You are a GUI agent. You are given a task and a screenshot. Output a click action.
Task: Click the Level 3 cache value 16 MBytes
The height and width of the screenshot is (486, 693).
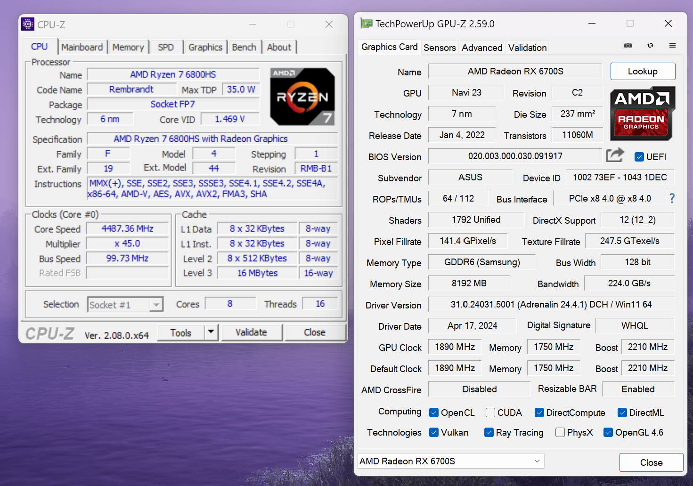[x=257, y=273]
